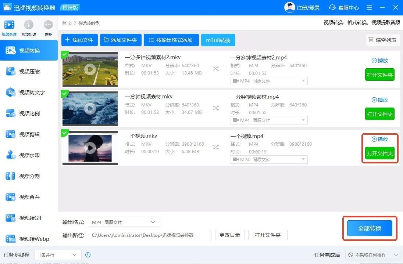Open the 任务多线程 1条并行 dropdown
403x264 pixels.
[x=58, y=255]
